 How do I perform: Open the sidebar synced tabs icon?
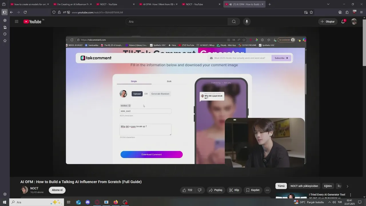point(5,27)
